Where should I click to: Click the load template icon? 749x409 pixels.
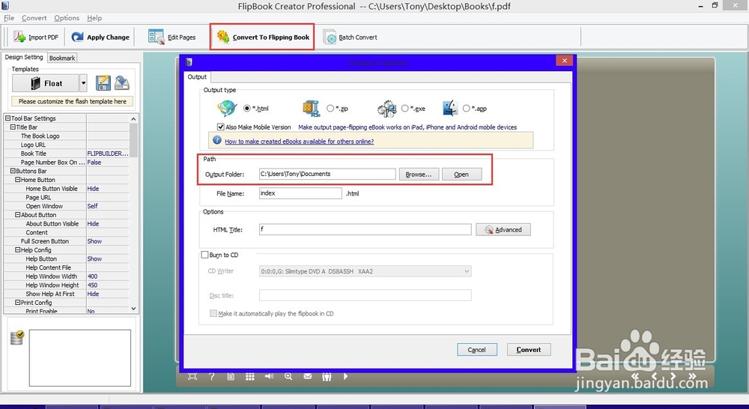122,82
